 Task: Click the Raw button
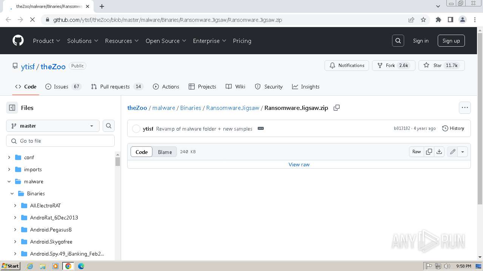point(417,152)
